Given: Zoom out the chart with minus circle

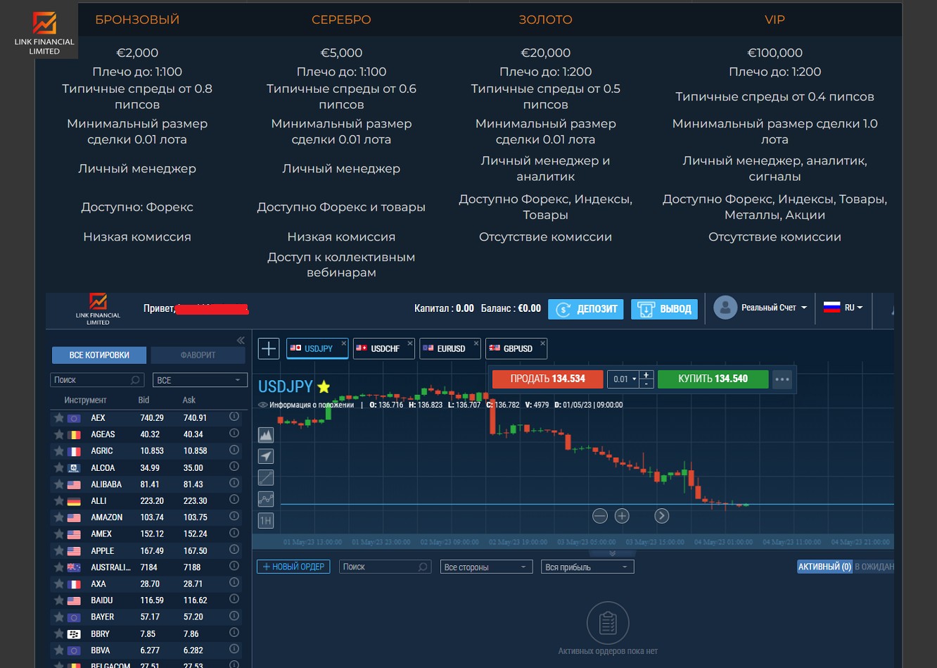Looking at the screenshot, I should [600, 516].
